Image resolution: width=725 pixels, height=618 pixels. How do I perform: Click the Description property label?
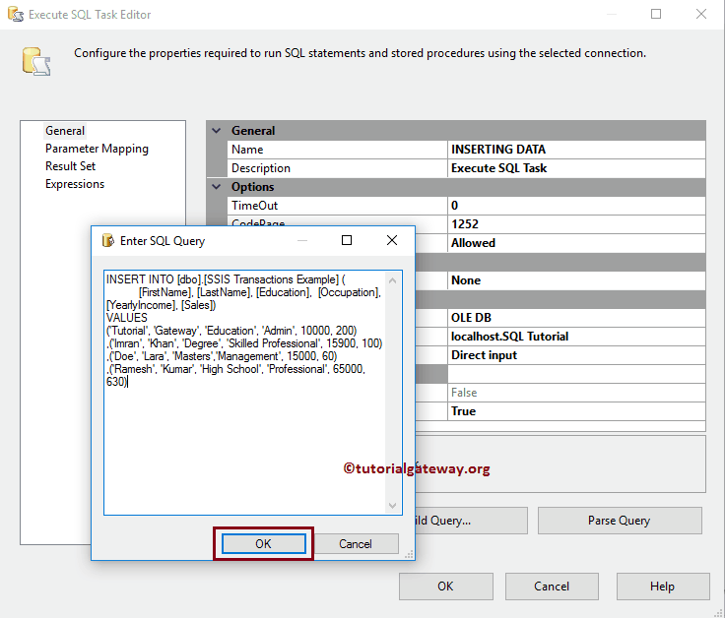click(x=261, y=168)
